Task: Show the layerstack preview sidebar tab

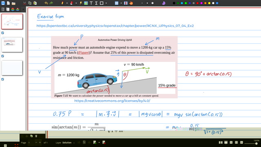Action: 18,9
